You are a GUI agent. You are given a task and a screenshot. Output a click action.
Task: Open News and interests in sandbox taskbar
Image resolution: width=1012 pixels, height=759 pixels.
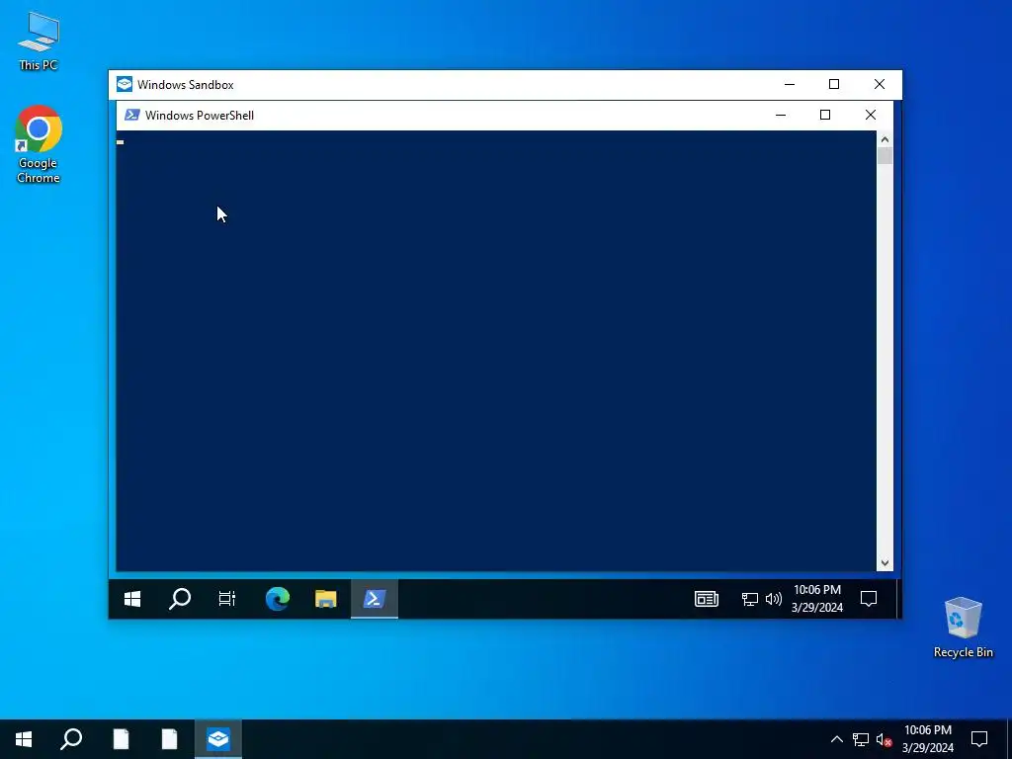pyautogui.click(x=706, y=599)
